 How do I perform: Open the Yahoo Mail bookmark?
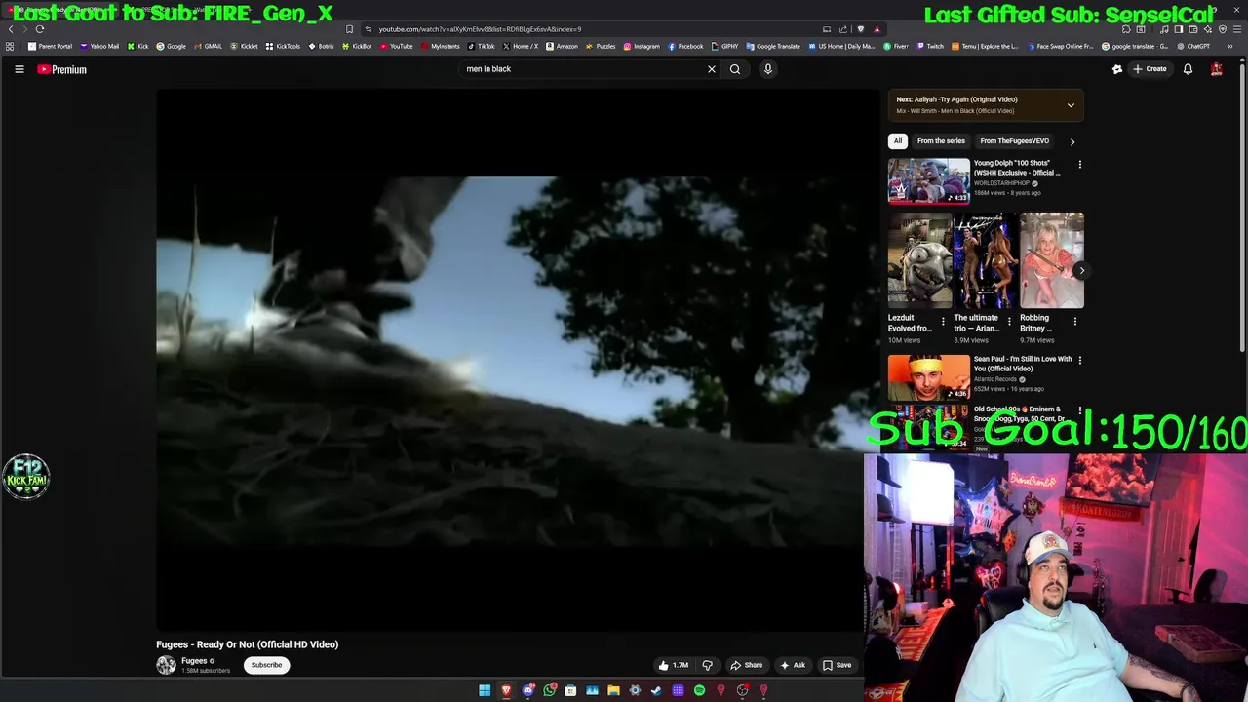click(x=99, y=46)
